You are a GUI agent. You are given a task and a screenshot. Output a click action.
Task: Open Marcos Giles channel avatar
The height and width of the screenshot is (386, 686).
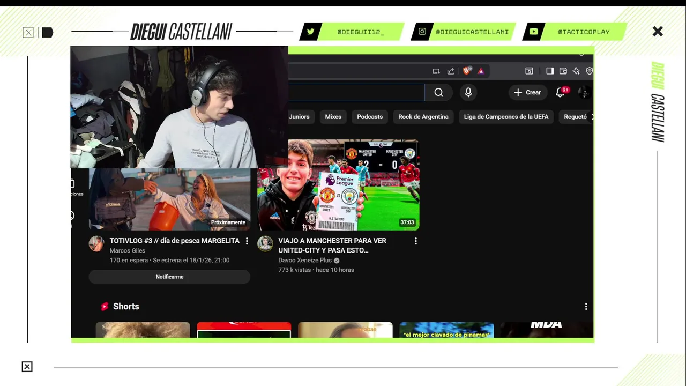(96, 243)
